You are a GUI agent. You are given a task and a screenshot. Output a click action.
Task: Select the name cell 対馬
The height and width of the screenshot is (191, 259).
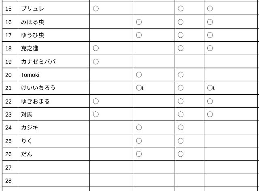point(54,115)
